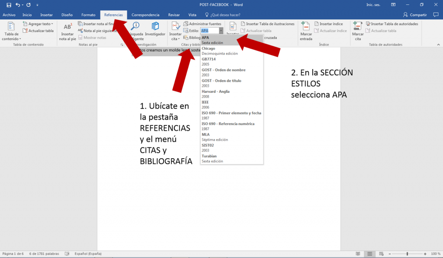Click Inic. ses. sign-in link

(x=373, y=5)
